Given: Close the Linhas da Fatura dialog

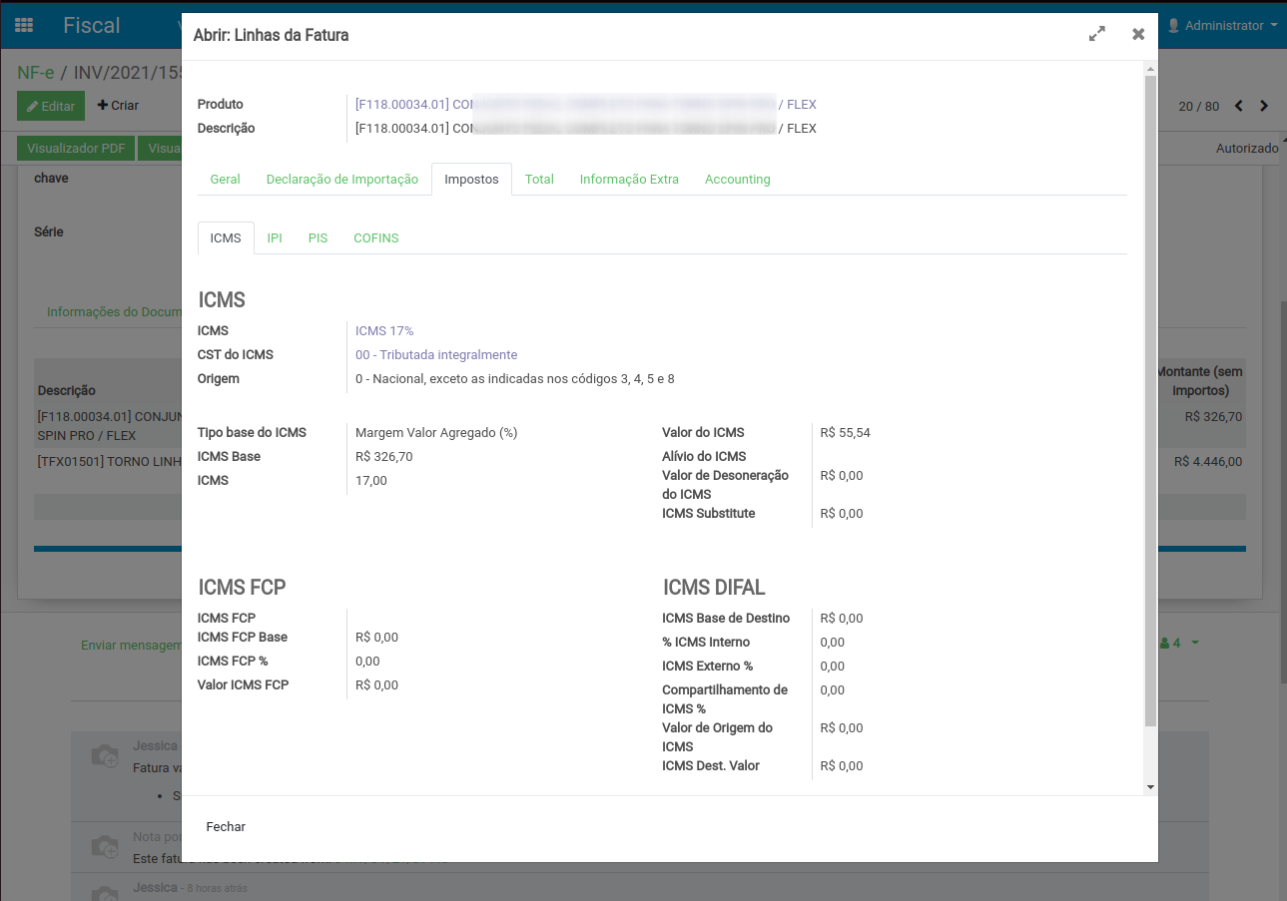Looking at the screenshot, I should point(1138,34).
